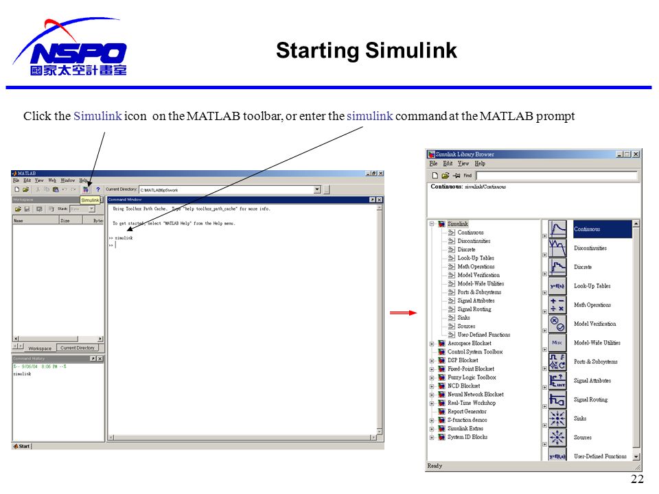Select the Sources library icon
Viewport: 659px width, 494px height.
click(557, 437)
